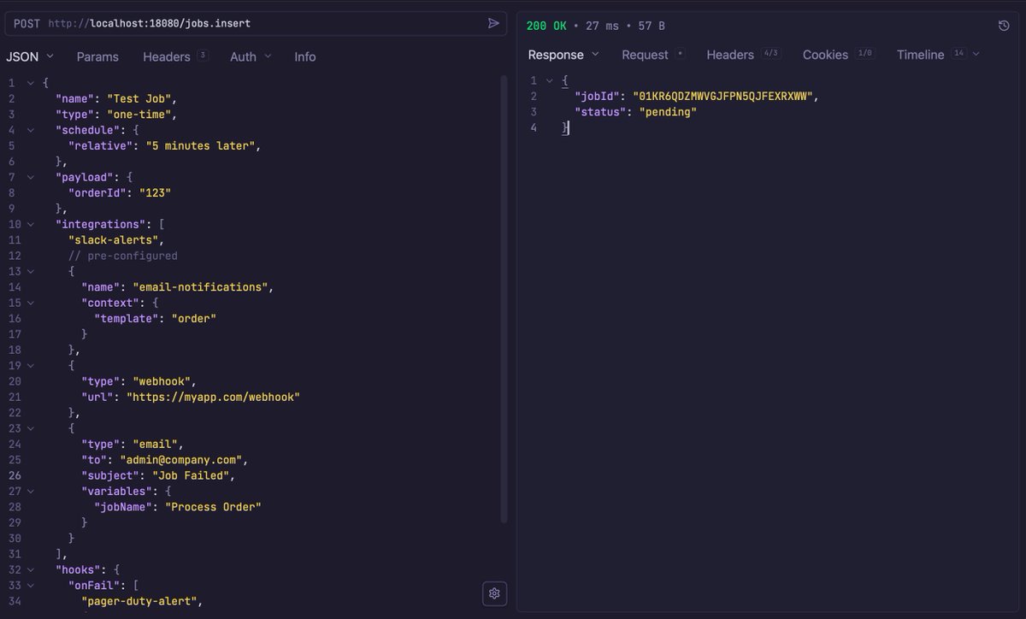Click the "pending" status value in response

(x=669, y=112)
